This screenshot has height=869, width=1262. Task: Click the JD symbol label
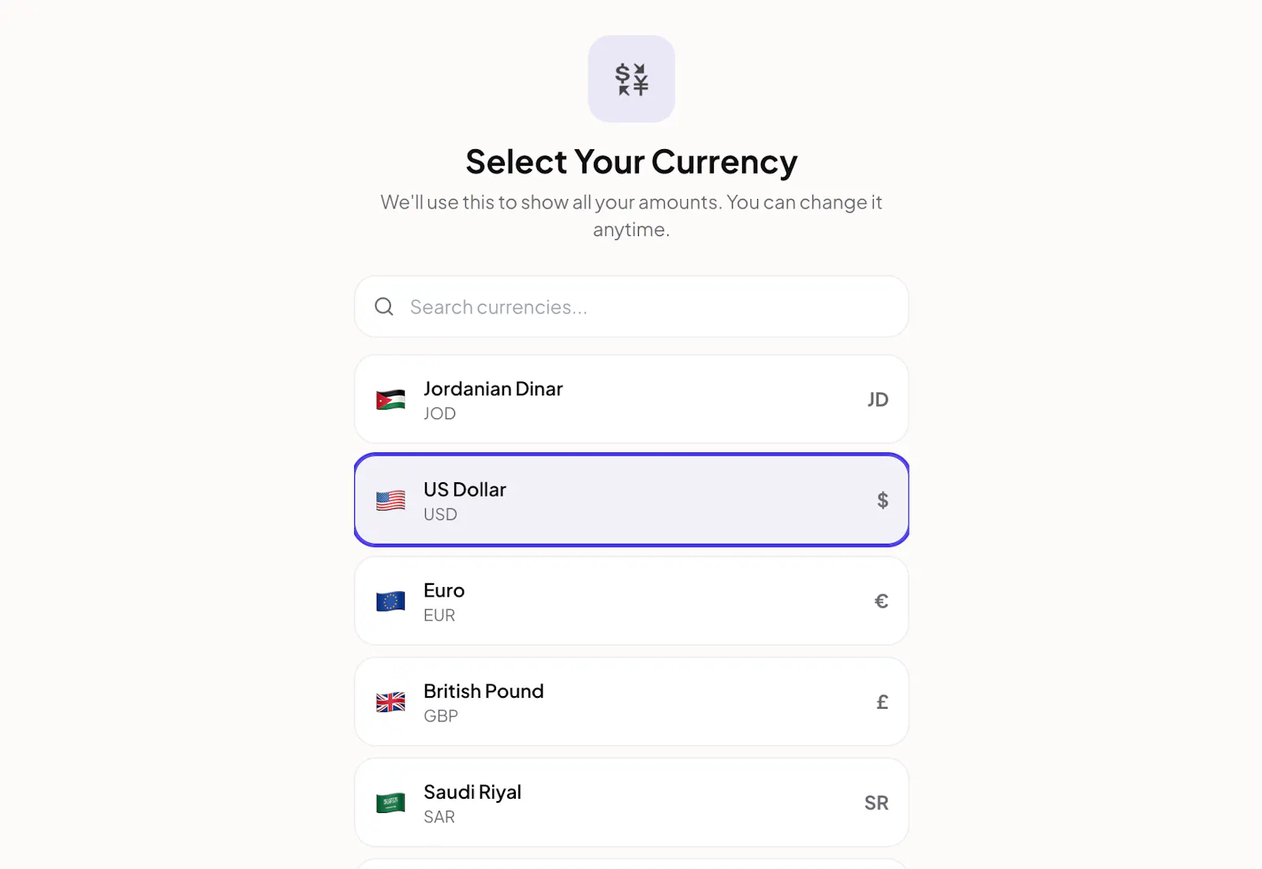coord(878,399)
